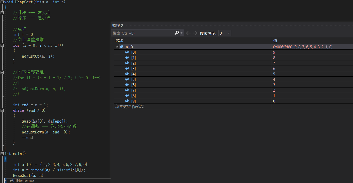353x183 pixels.
Task: Click the cube icon for element [7]
Action: 127,90
